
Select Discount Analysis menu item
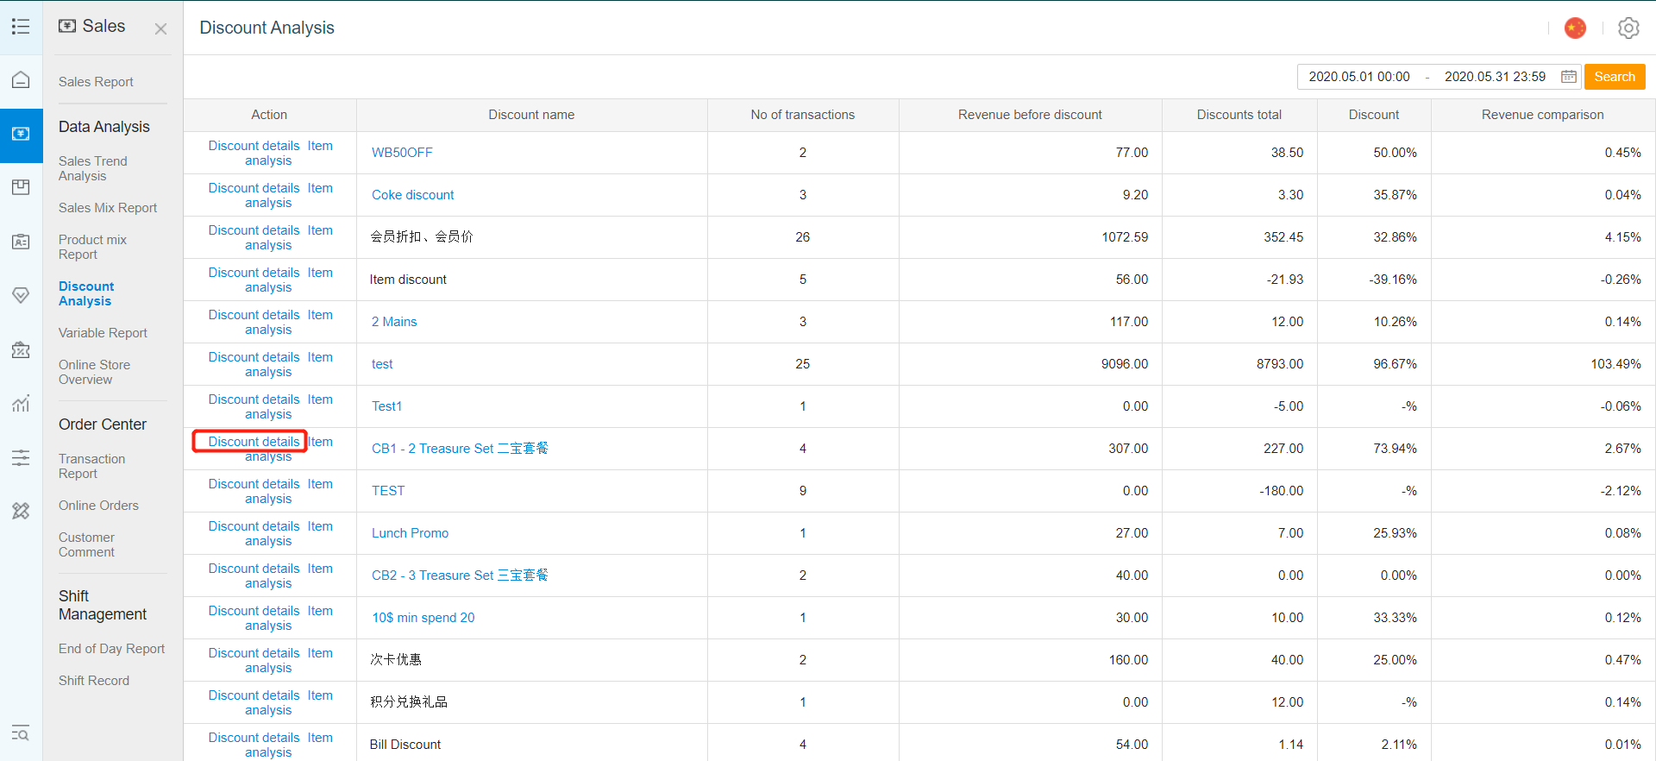coord(86,293)
